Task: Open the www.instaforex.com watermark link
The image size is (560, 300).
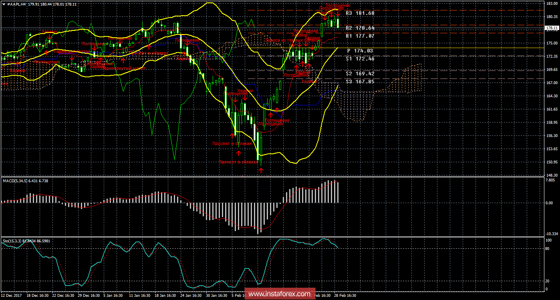Action: 278,294
